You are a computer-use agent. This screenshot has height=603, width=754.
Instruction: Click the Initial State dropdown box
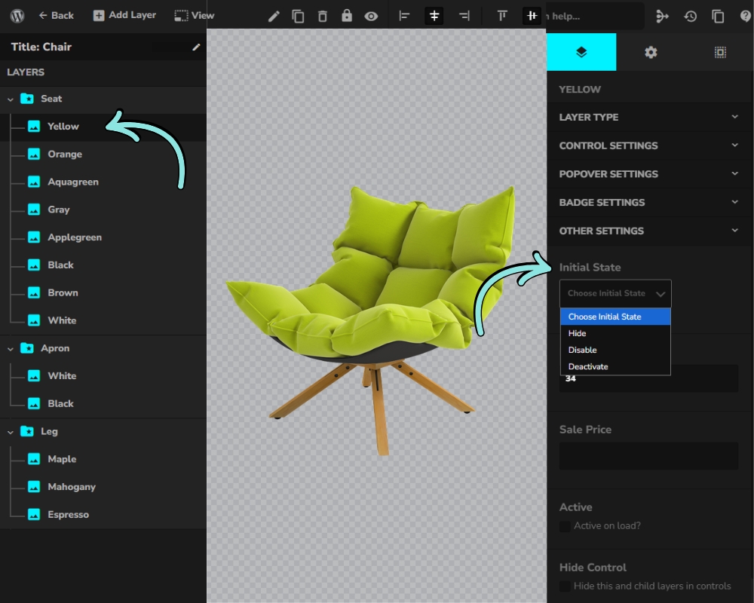(x=615, y=293)
